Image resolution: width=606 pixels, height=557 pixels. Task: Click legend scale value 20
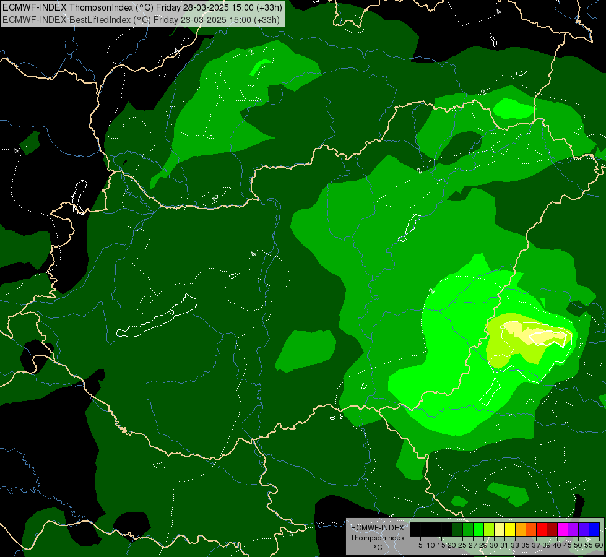pyautogui.click(x=452, y=545)
